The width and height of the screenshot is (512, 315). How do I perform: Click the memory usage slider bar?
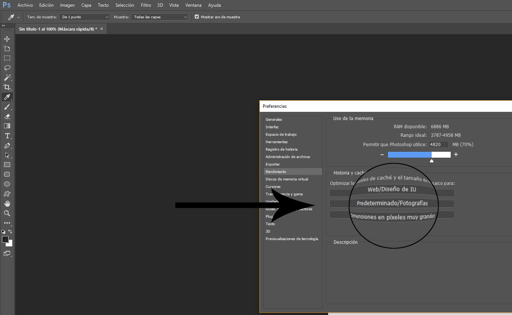pyautogui.click(x=419, y=154)
